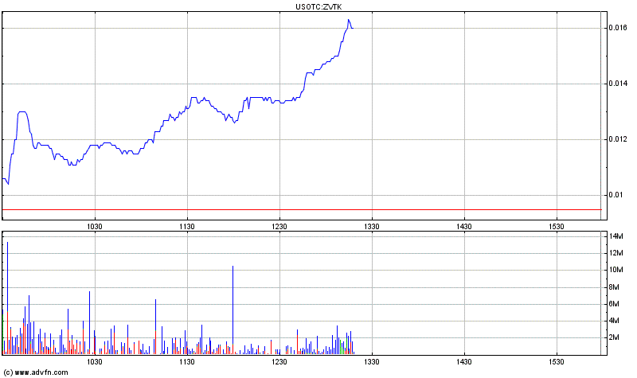Select the 0.014 price axis label
Screen dimensions: 637x378
pyautogui.click(x=617, y=84)
